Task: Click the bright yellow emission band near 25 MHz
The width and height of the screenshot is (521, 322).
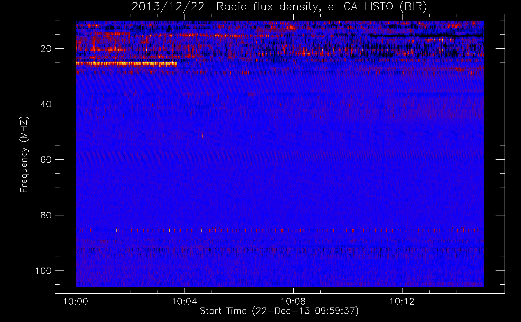Action: pos(126,64)
